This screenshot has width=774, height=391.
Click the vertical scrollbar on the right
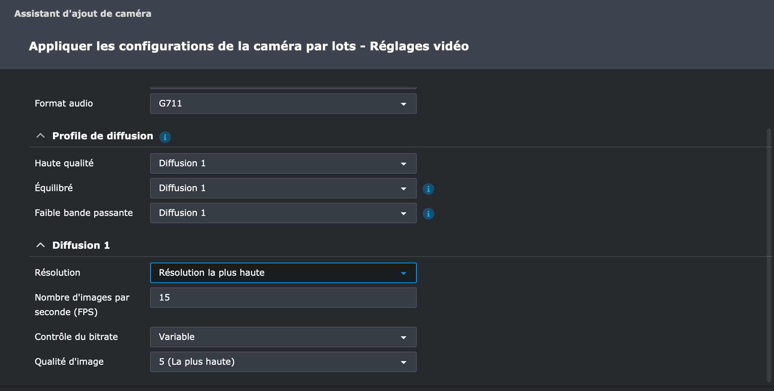pyautogui.click(x=769, y=255)
